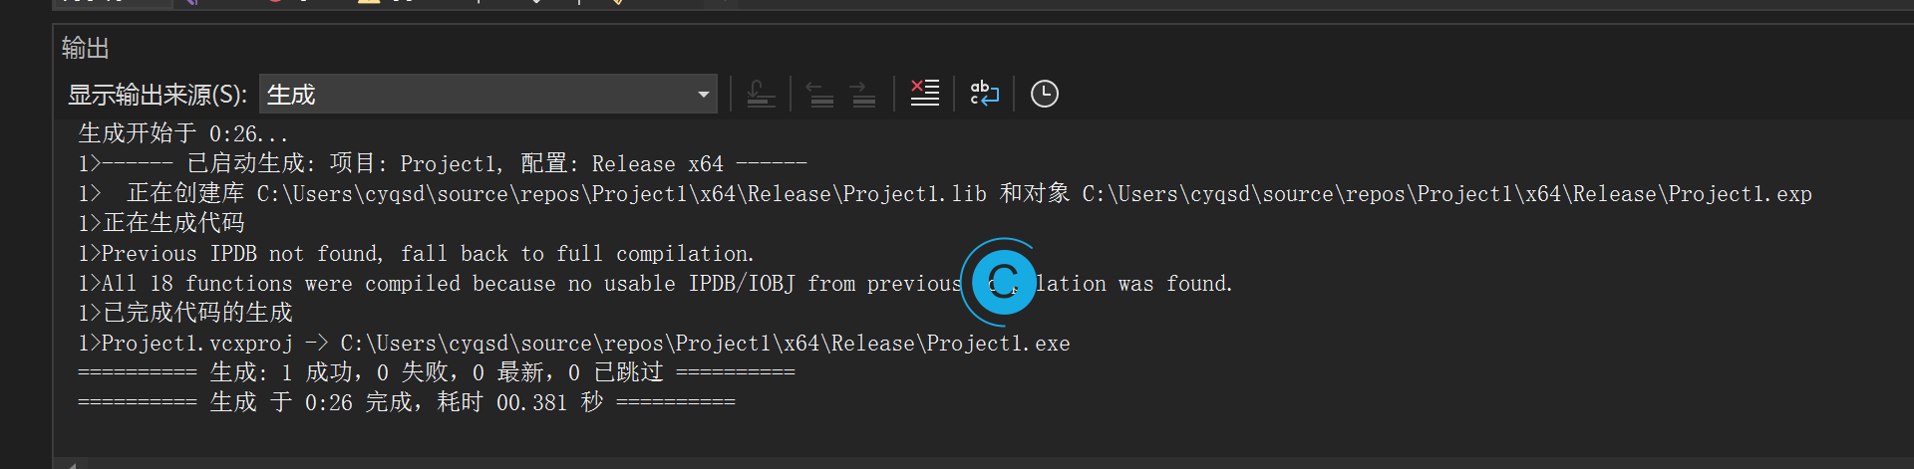Click the 正在生成代码 output line

point(161,223)
